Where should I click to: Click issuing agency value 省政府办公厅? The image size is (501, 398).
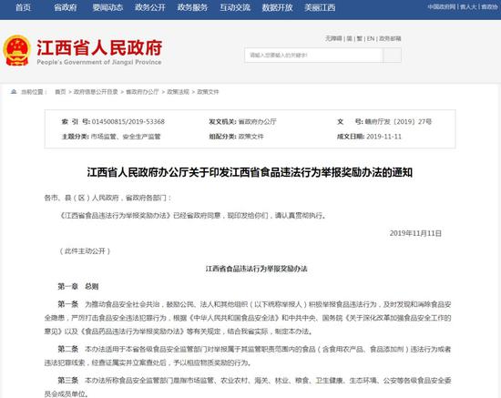(x=258, y=122)
